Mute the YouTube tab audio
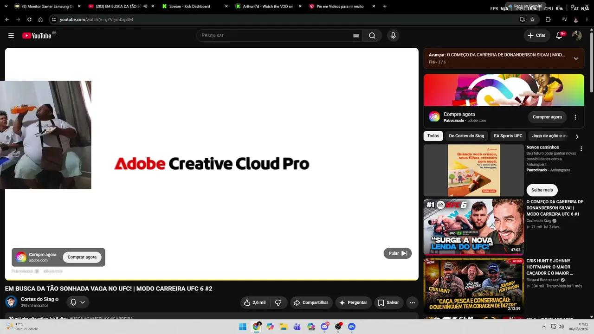This screenshot has width=594, height=334. [145, 6]
